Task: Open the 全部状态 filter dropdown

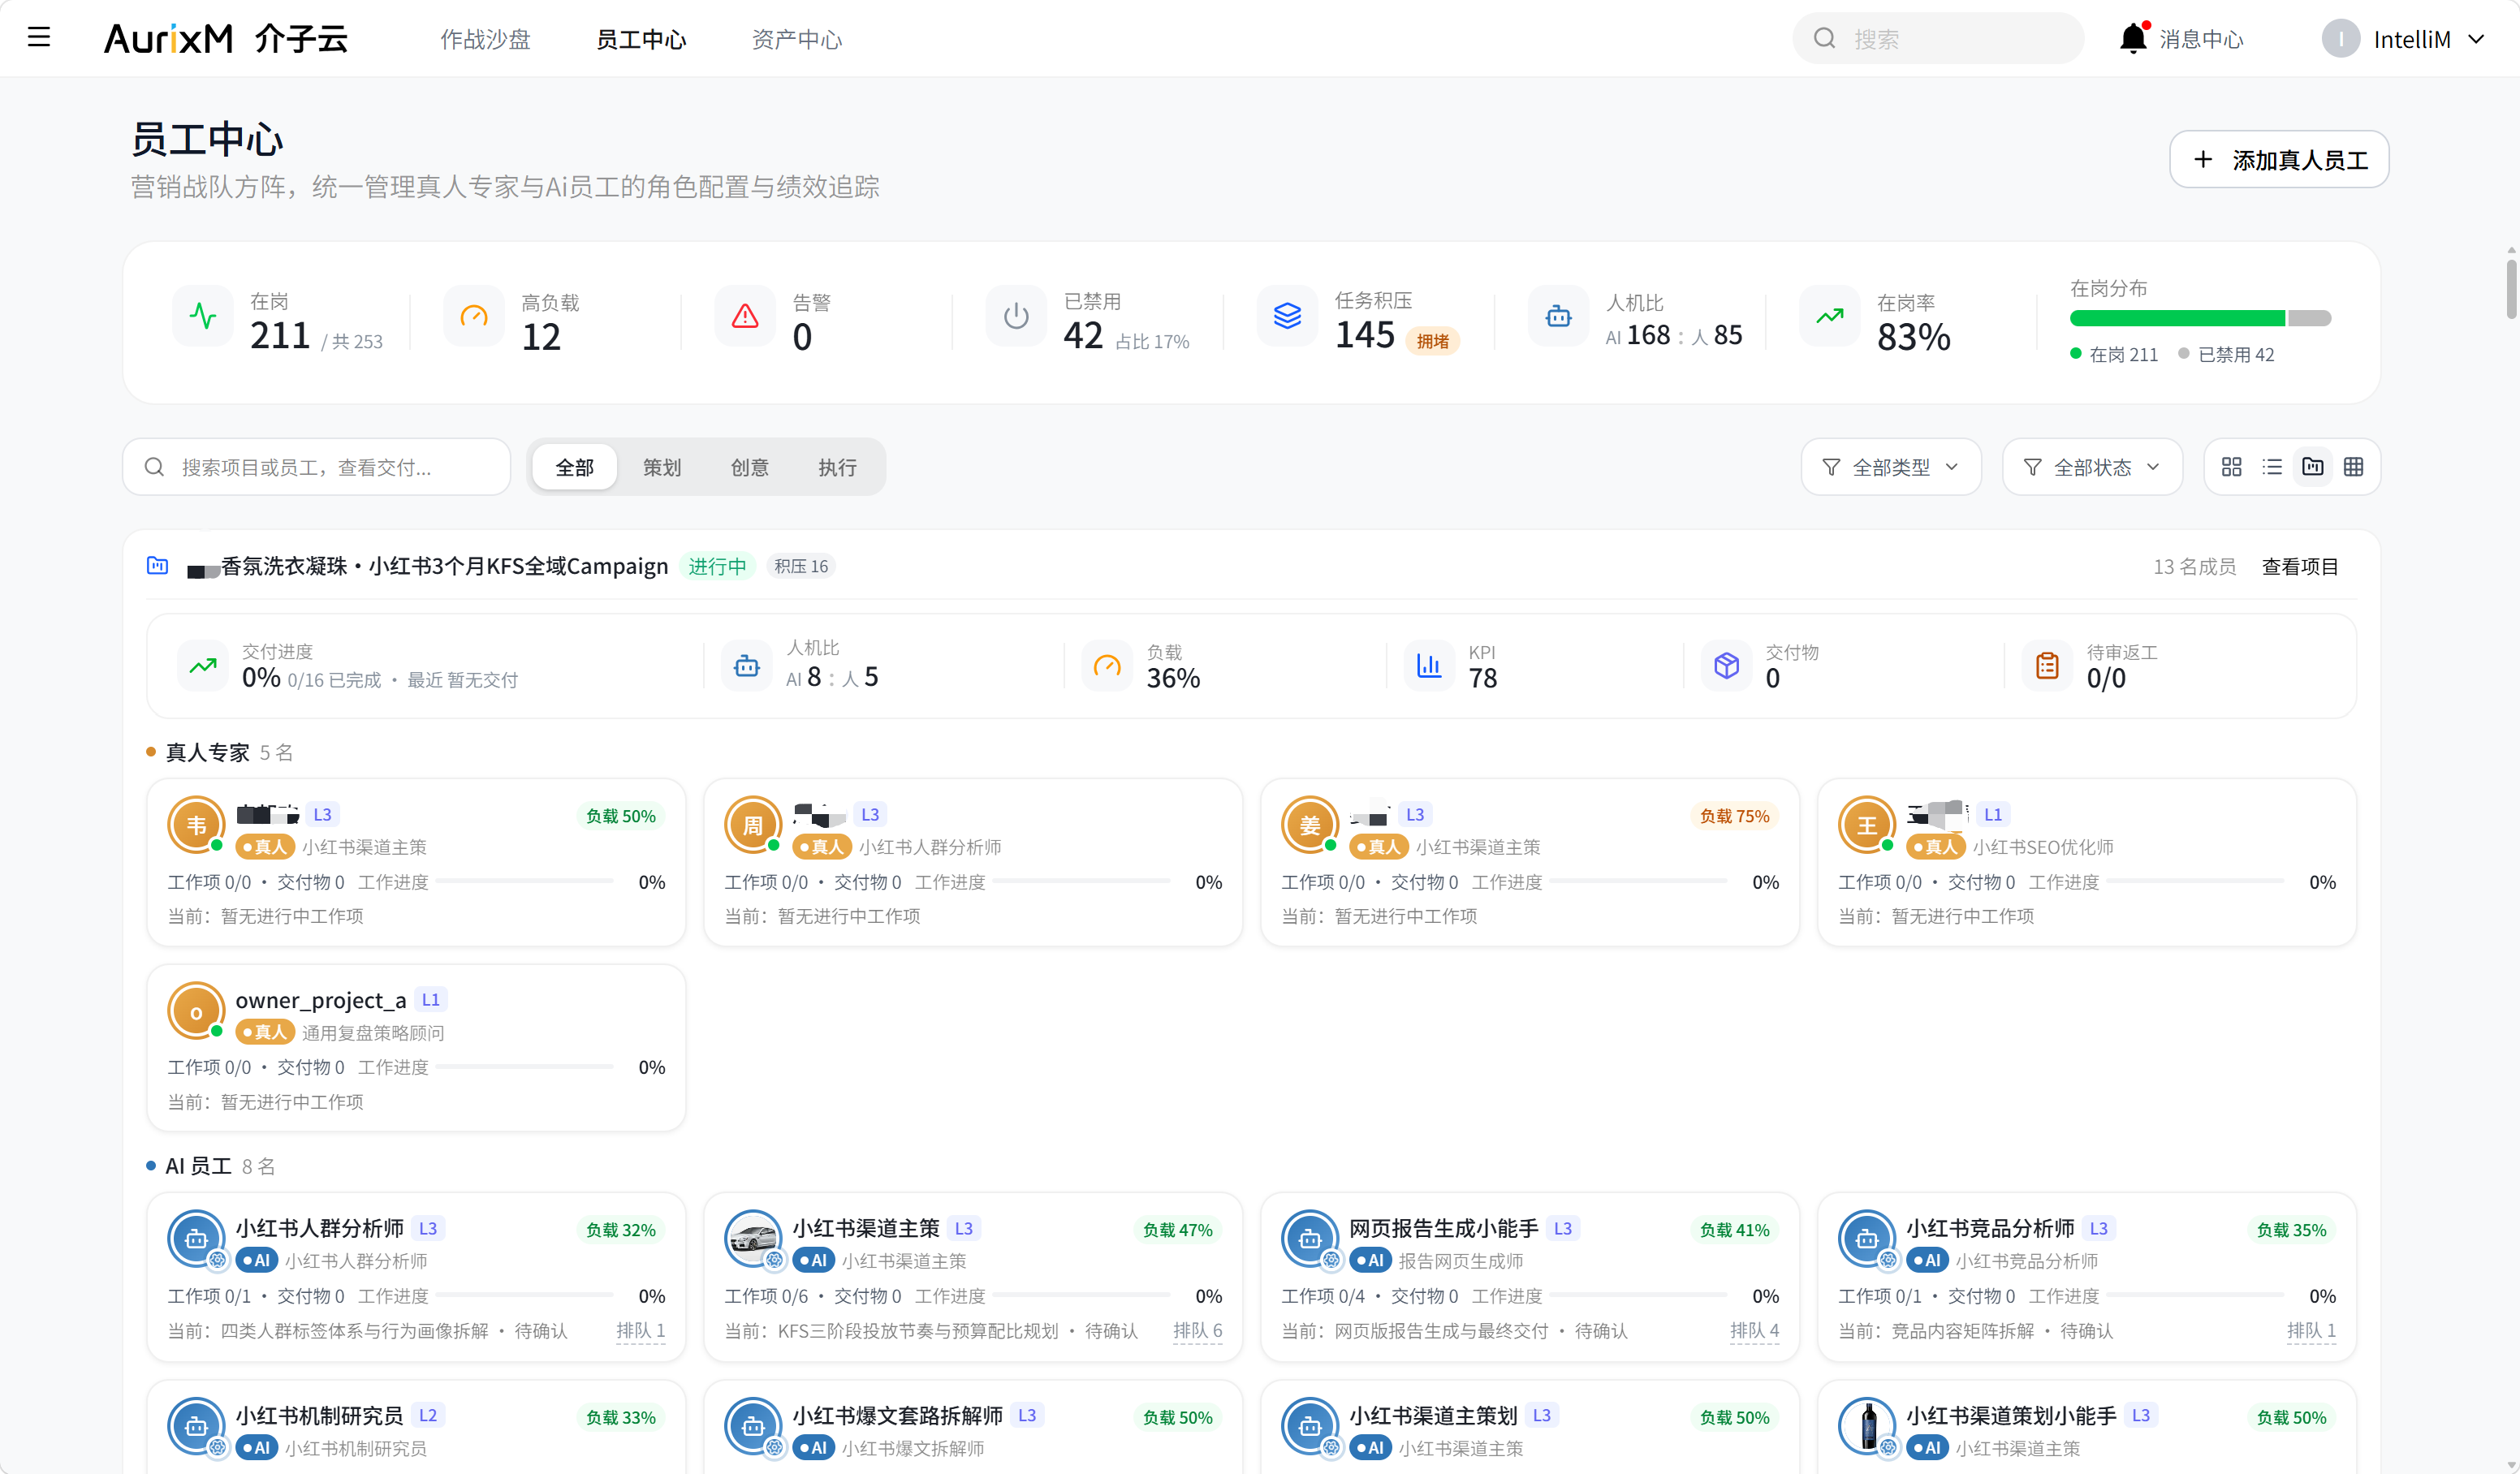Action: tap(2091, 467)
